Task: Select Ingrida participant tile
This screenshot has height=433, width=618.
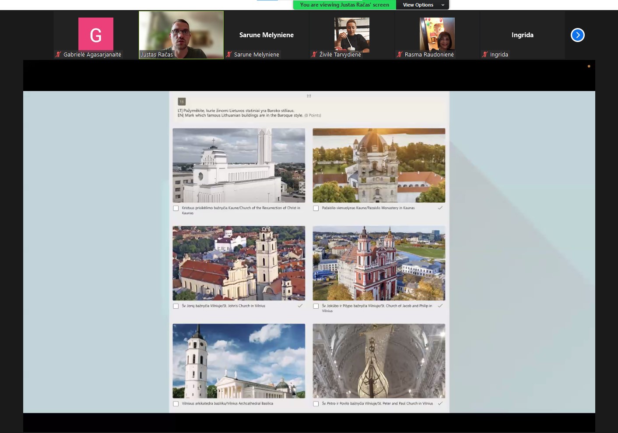Action: pos(523,35)
